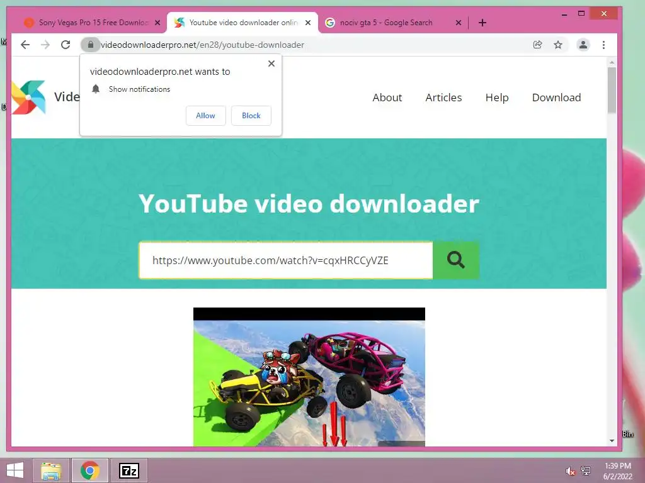The width and height of the screenshot is (645, 483).
Task: Close the Youtube video downloader tab
Action: [x=308, y=23]
